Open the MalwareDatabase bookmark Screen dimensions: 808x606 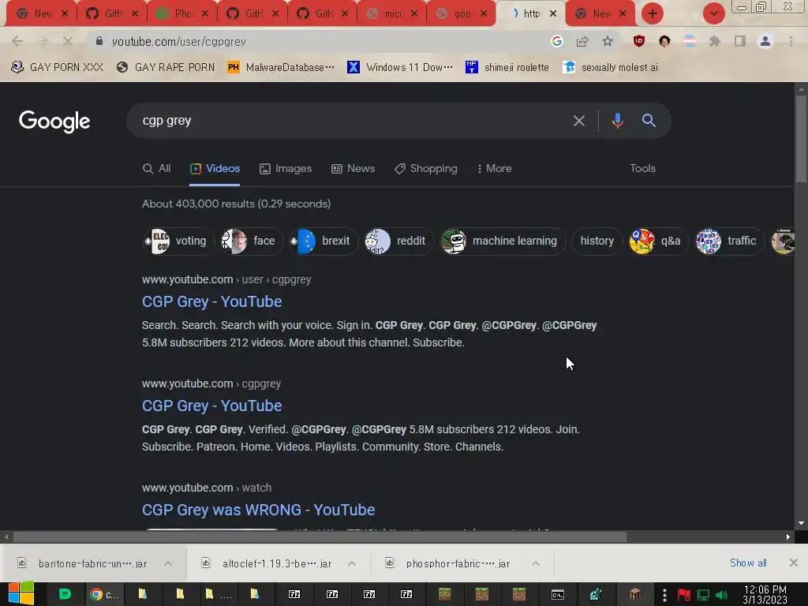[281, 68]
